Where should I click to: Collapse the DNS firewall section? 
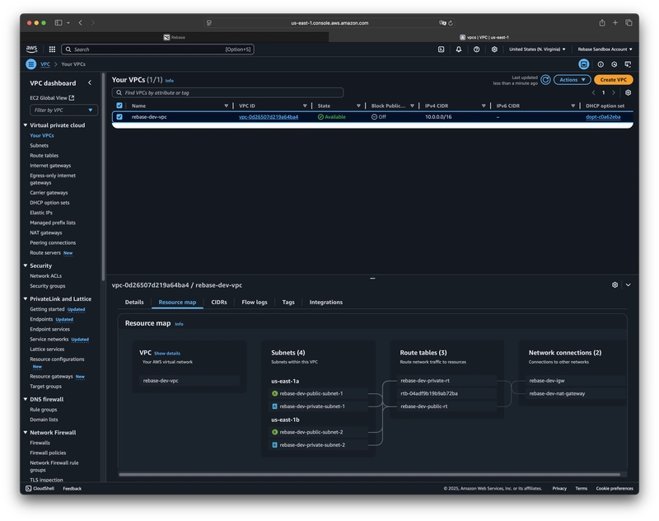[26, 399]
